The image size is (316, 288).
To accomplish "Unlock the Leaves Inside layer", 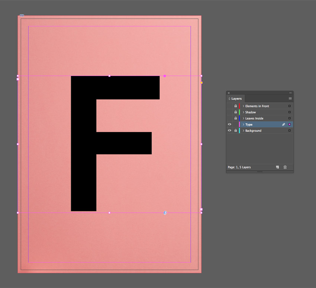I will (x=235, y=118).
